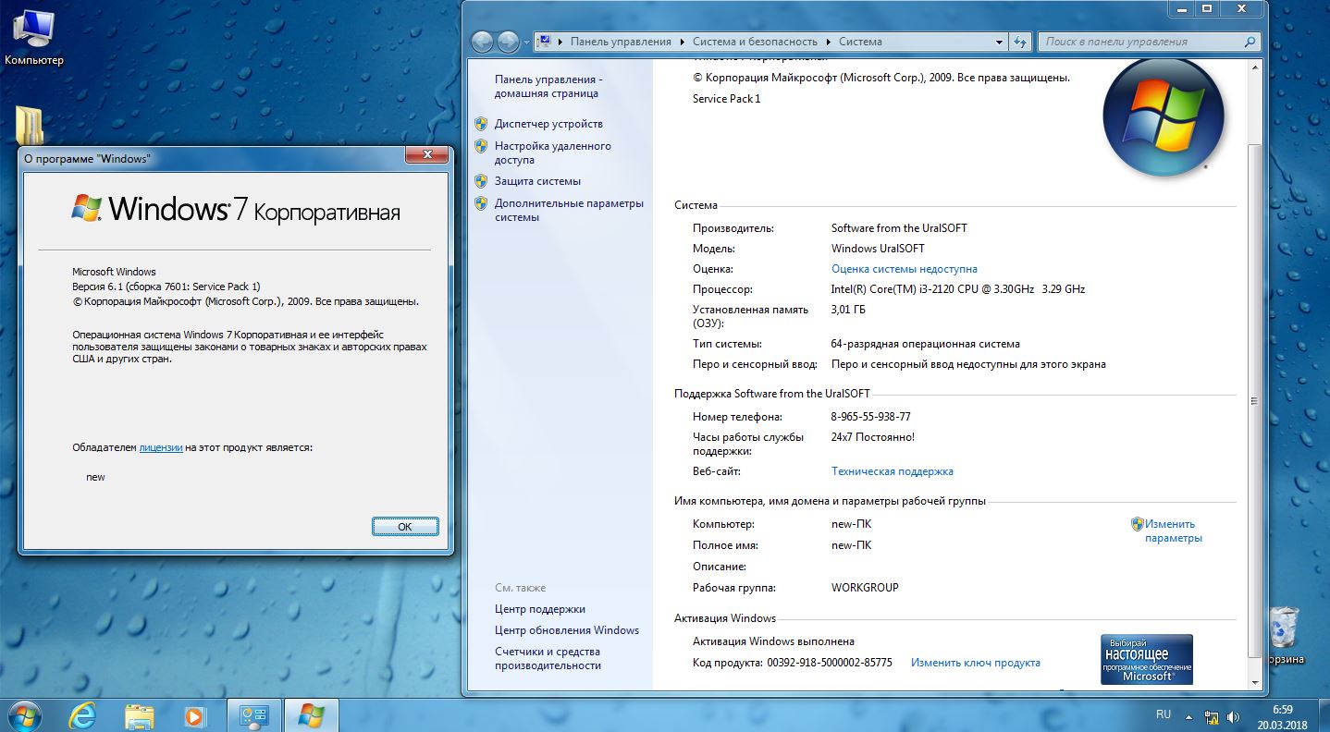
Task: Click scrollbar up arrow in System window
Action: [1253, 66]
